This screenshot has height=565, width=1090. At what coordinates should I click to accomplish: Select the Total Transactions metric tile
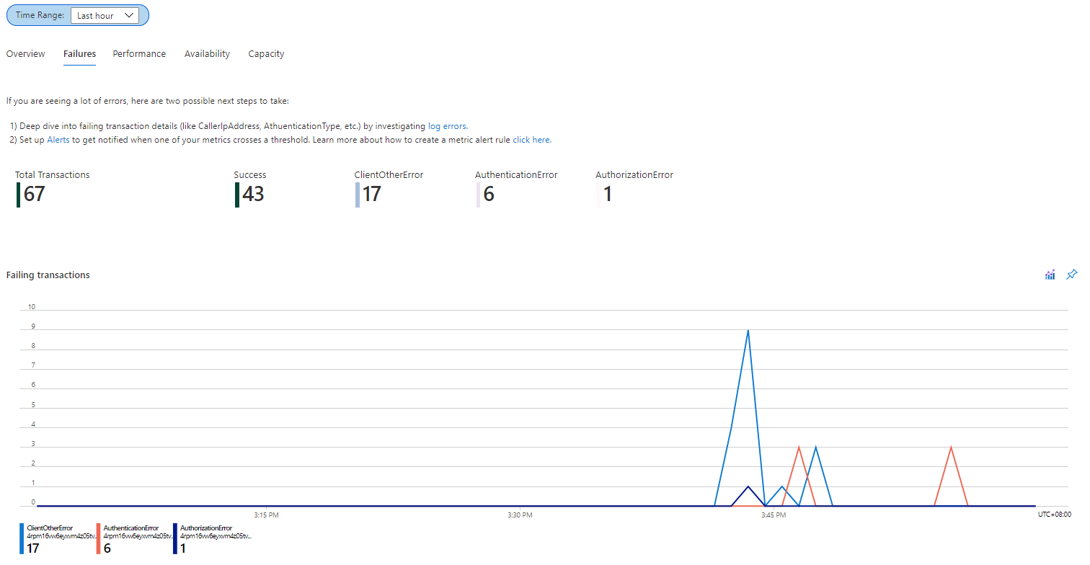52,186
